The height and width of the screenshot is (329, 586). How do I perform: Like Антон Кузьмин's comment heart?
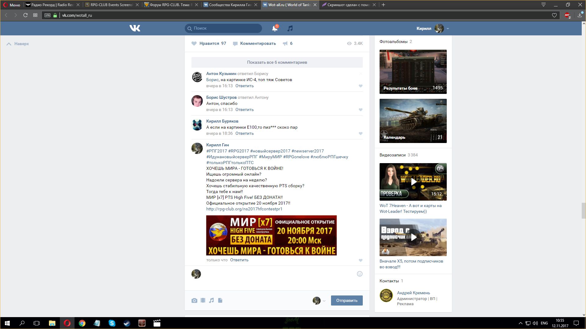361,86
